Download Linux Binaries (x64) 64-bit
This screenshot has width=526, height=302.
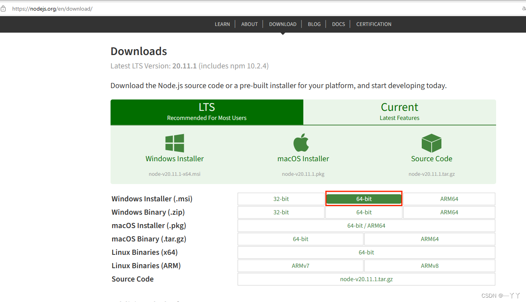(x=366, y=252)
